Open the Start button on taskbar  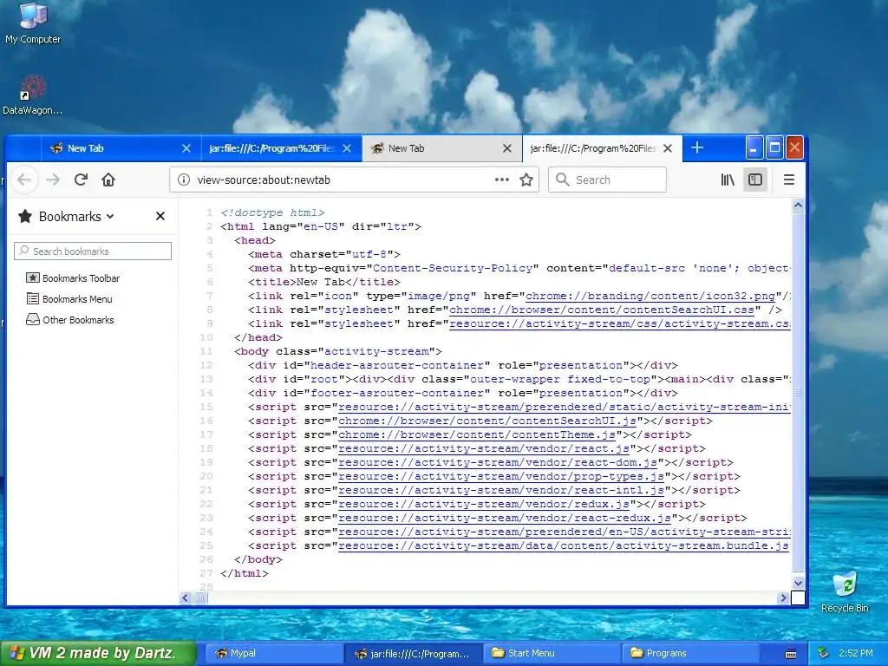pos(98,653)
